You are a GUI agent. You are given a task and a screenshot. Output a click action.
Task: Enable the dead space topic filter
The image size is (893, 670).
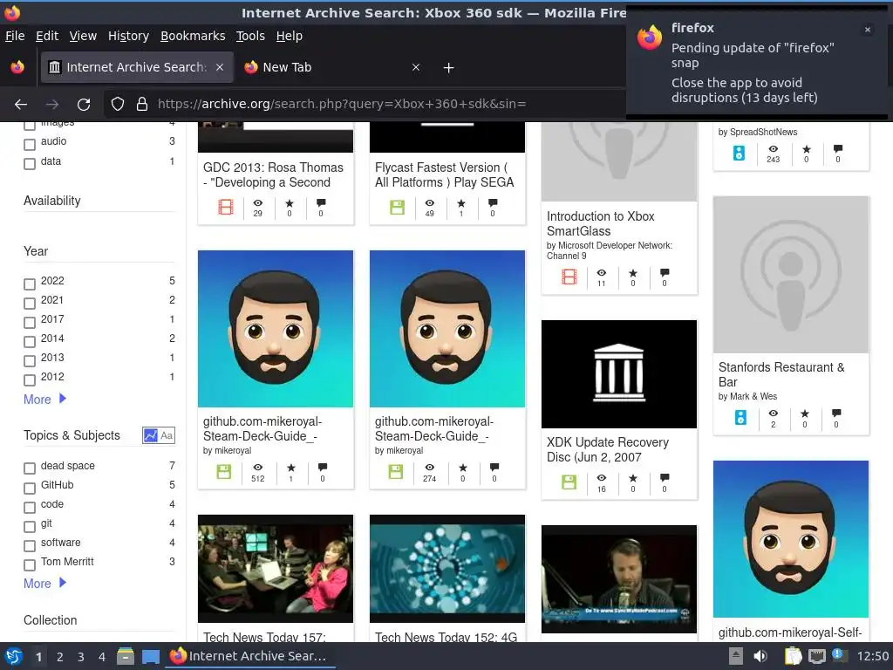coord(30,468)
